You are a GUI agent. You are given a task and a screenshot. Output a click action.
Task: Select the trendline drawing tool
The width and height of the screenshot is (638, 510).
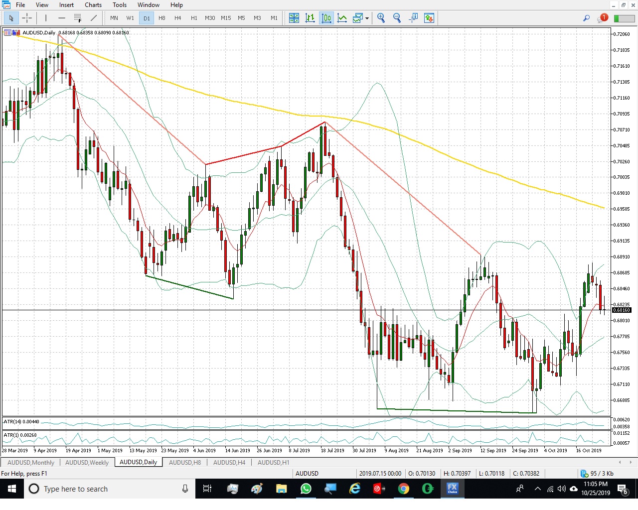point(94,18)
